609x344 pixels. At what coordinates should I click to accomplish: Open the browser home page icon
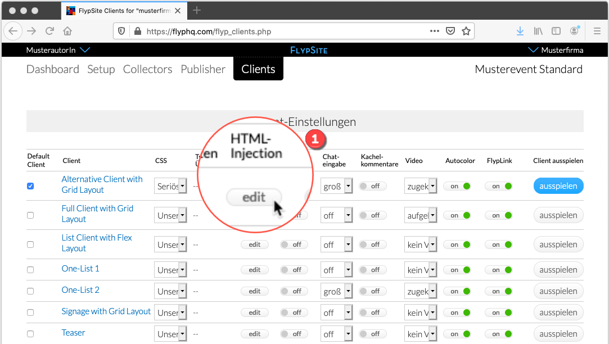click(x=67, y=31)
